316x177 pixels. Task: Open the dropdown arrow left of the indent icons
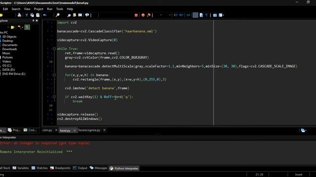click(x=169, y=15)
